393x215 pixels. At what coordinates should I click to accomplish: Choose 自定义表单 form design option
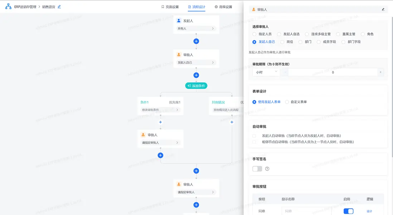click(296, 102)
